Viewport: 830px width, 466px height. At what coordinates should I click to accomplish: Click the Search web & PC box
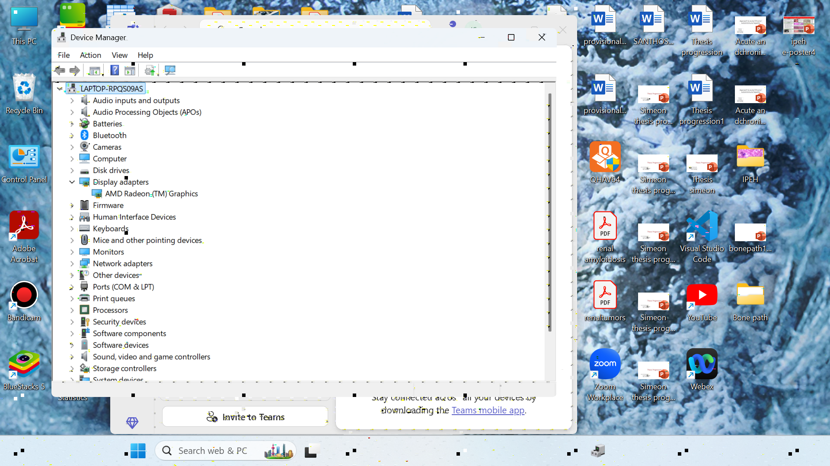(213, 451)
